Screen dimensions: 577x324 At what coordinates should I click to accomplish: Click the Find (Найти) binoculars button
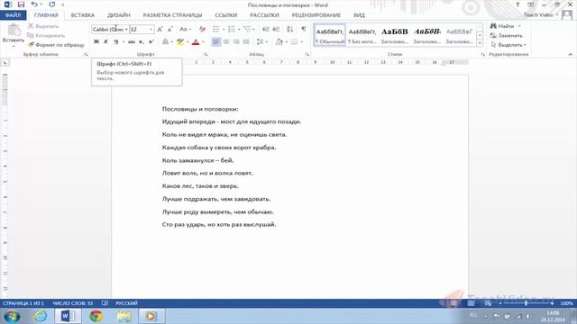click(502, 26)
